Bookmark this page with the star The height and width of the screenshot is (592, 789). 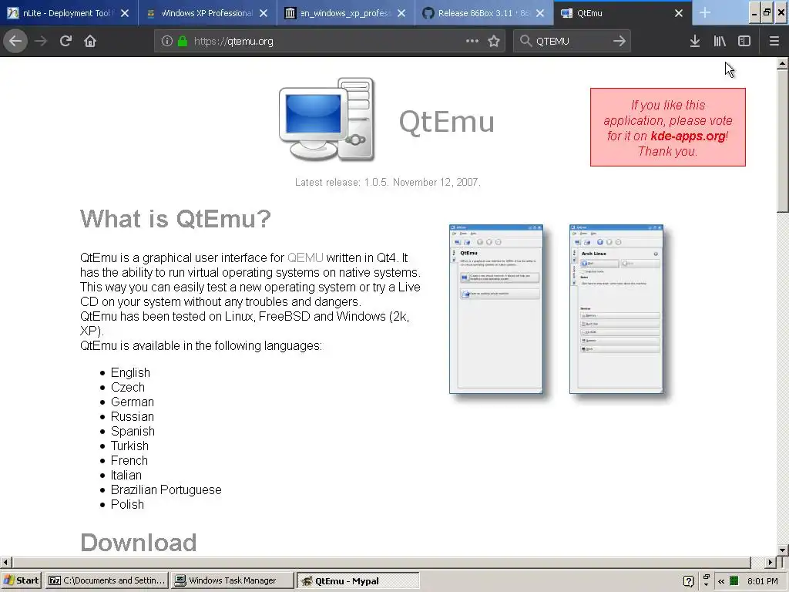[x=494, y=42]
